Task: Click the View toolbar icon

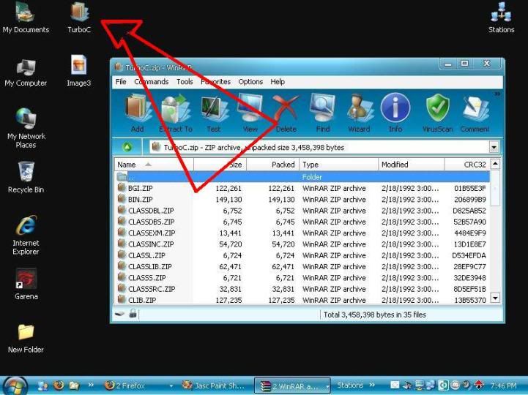Action: [250, 113]
